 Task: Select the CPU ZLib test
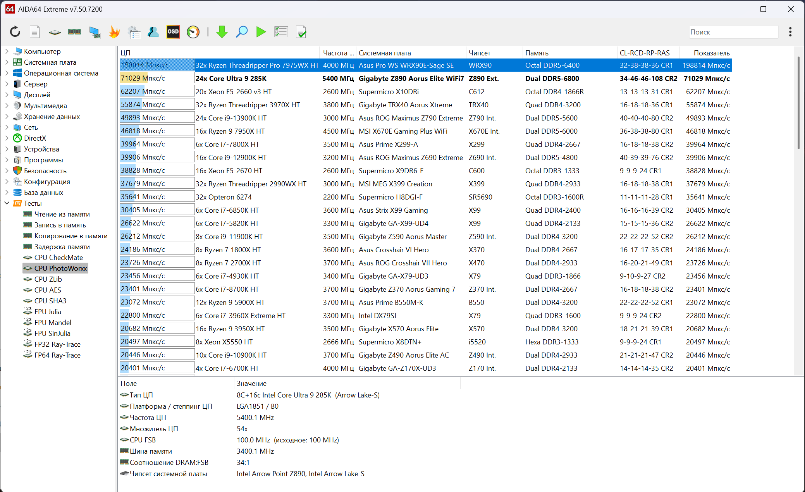tap(48, 279)
